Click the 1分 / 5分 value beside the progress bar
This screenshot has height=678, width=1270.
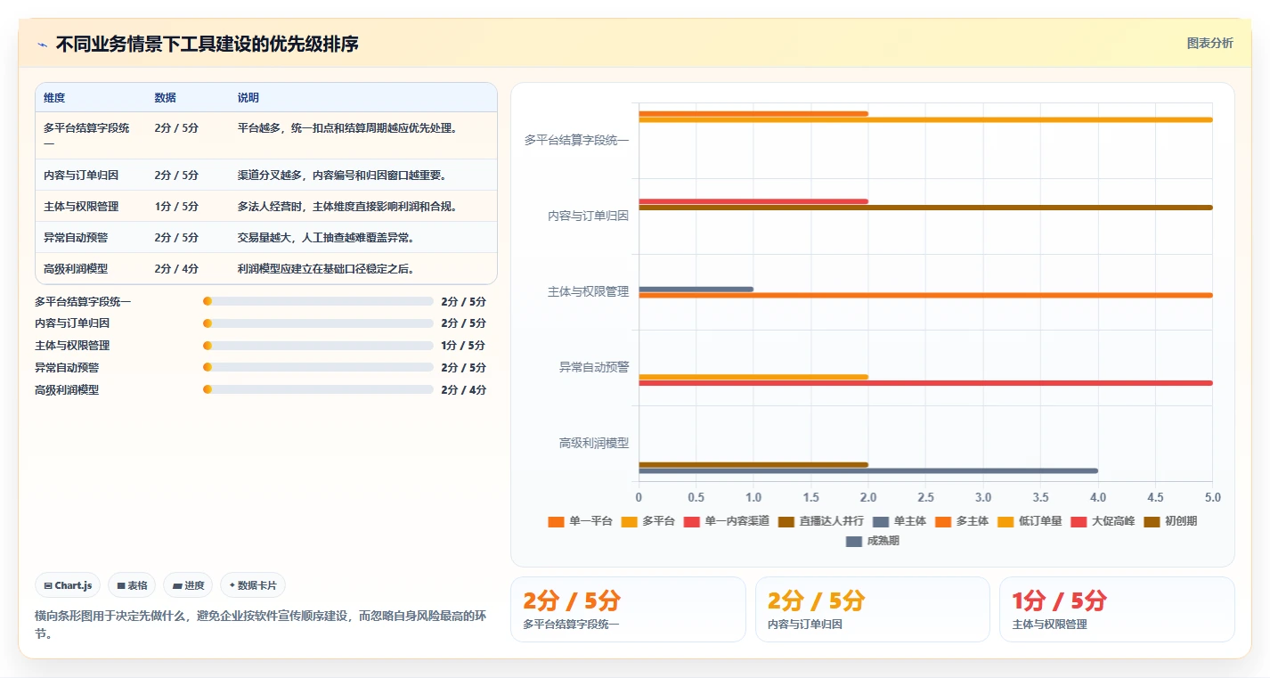pyautogui.click(x=464, y=346)
